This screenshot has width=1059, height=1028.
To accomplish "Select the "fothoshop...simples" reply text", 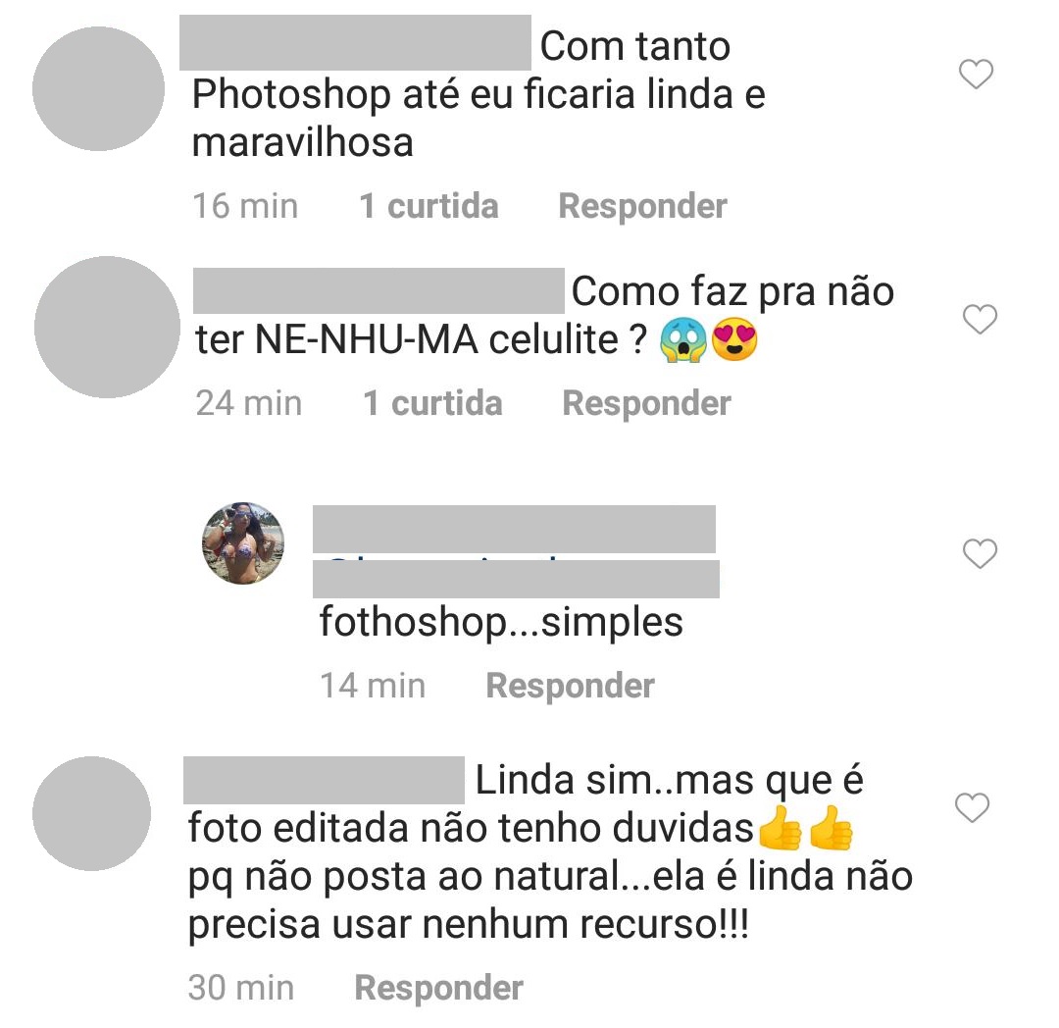I will point(501,622).
